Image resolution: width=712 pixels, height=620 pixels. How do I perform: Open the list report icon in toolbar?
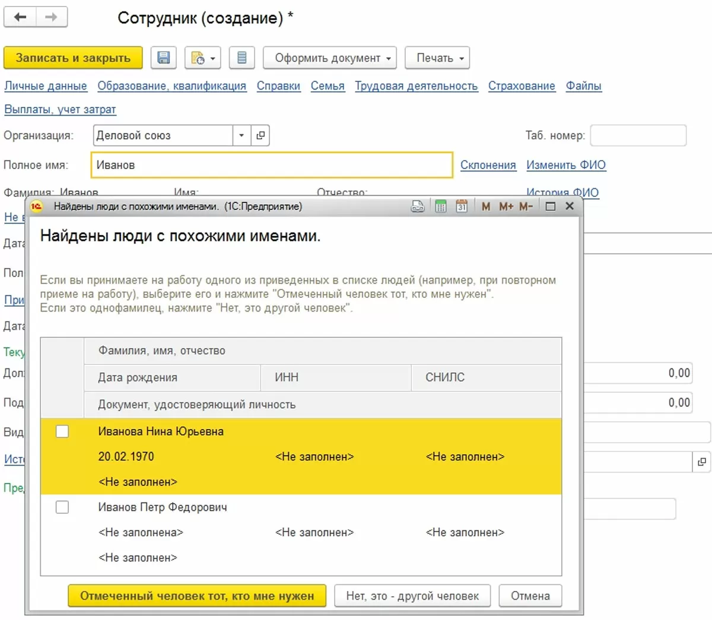point(241,58)
